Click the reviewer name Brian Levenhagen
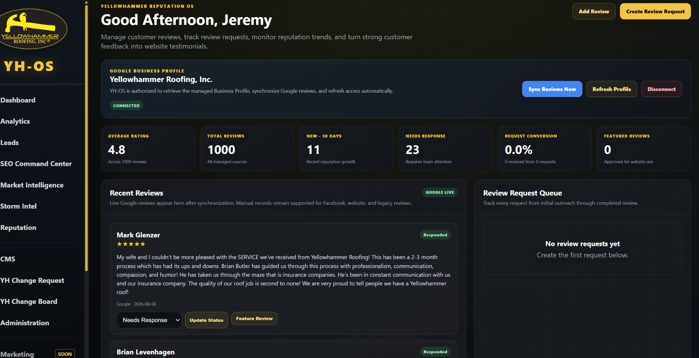 (x=146, y=352)
